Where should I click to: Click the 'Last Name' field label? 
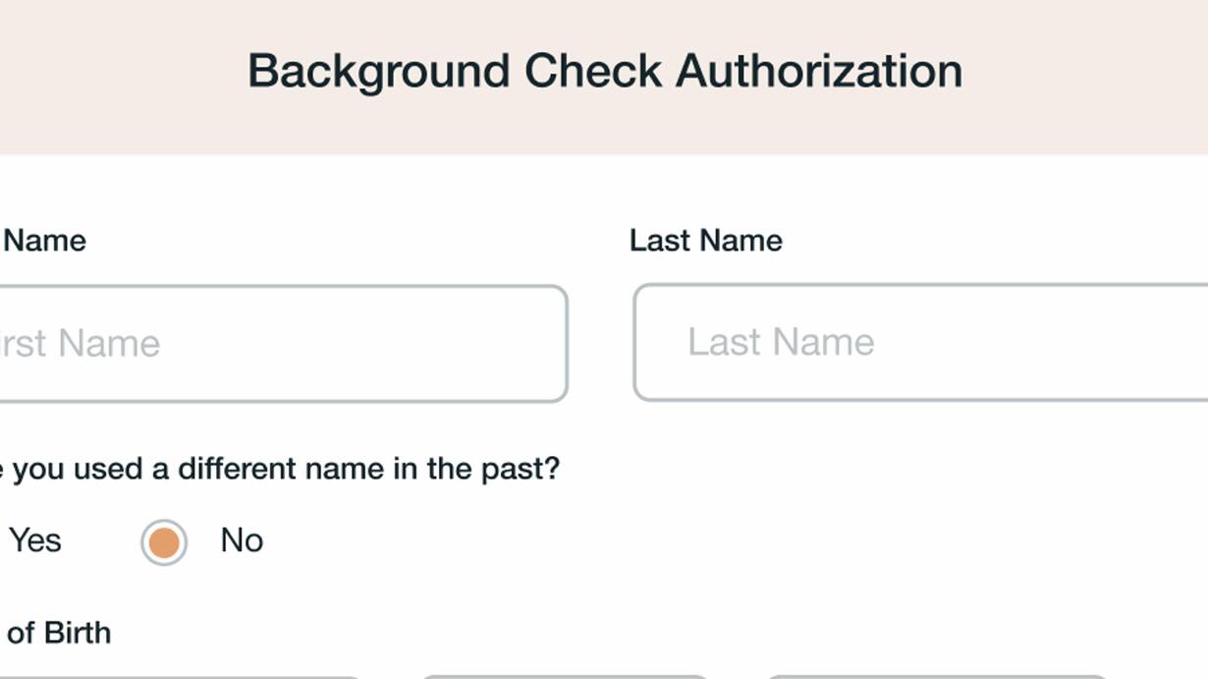706,241
